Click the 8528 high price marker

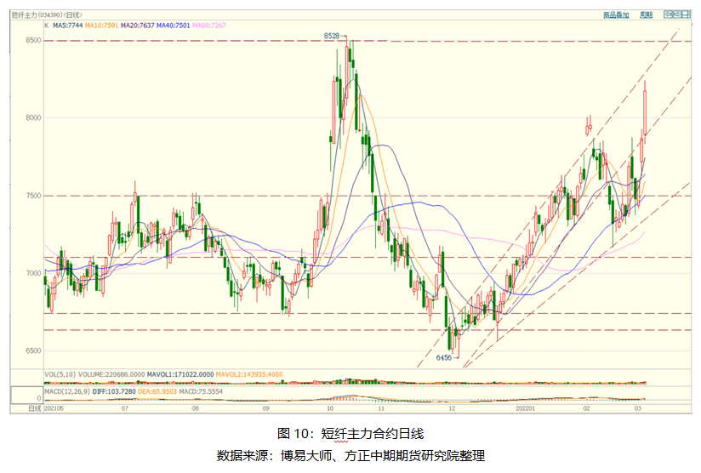click(332, 36)
